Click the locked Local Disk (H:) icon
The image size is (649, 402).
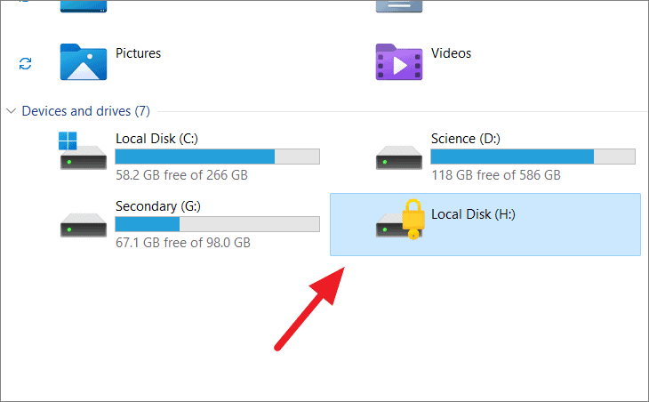[x=400, y=220]
